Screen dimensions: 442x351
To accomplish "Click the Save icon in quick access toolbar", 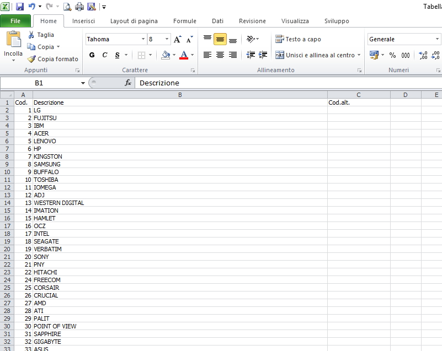I will [20, 7].
